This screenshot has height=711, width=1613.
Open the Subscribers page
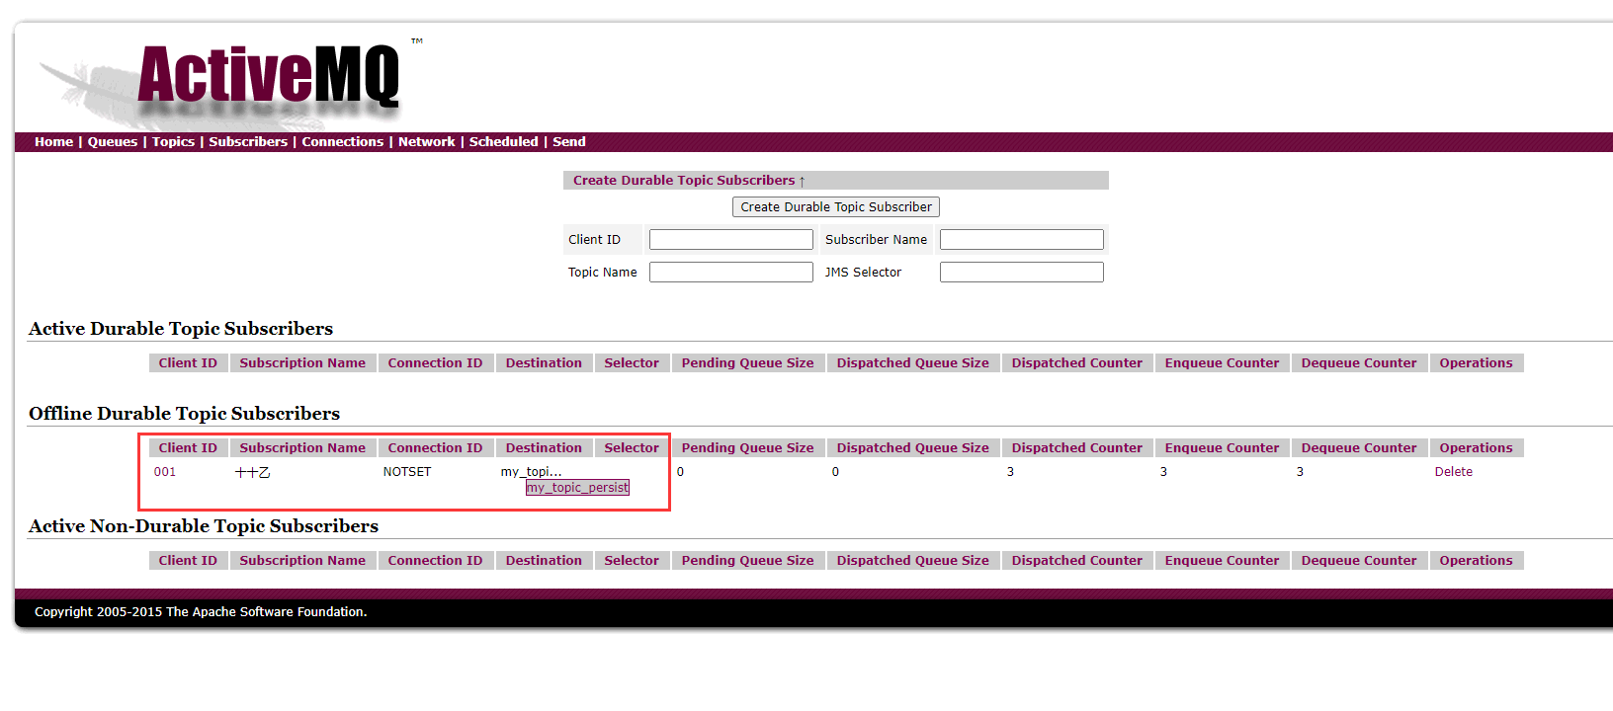248,142
